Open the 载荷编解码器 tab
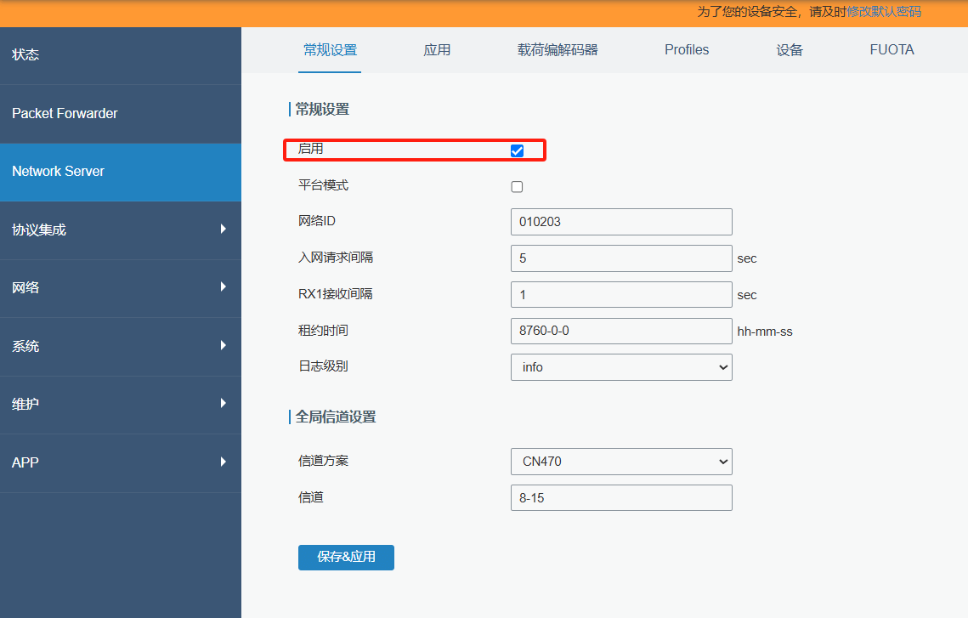The image size is (968, 618). (x=558, y=50)
